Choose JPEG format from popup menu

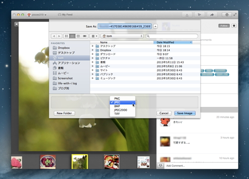(x=123, y=102)
